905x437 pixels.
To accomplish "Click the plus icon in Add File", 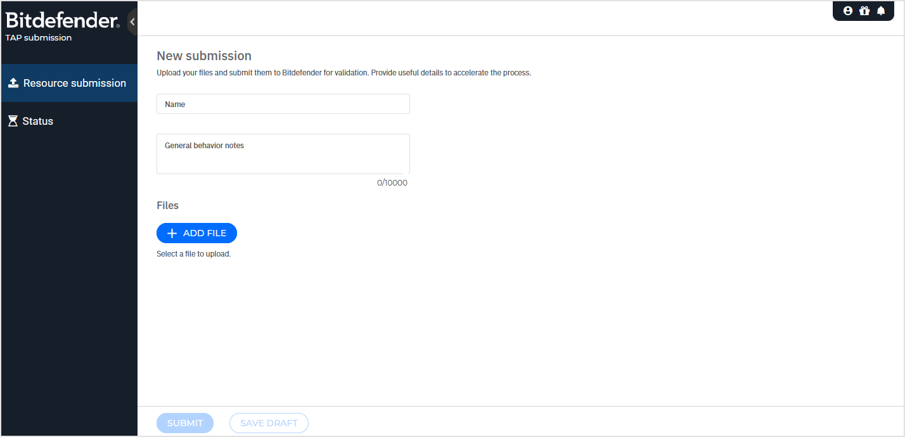I will coord(172,233).
